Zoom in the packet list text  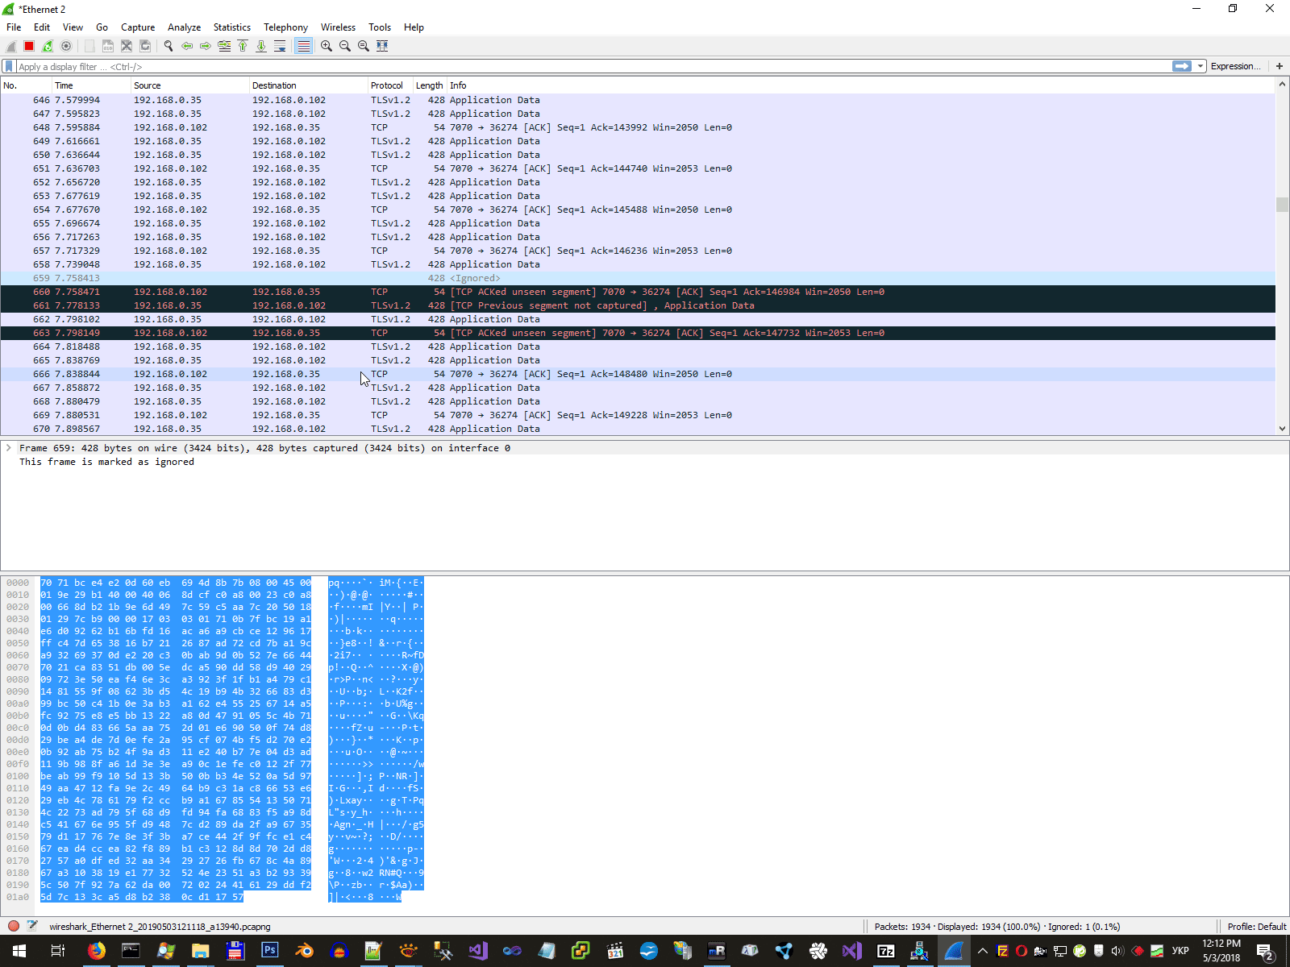(x=327, y=46)
